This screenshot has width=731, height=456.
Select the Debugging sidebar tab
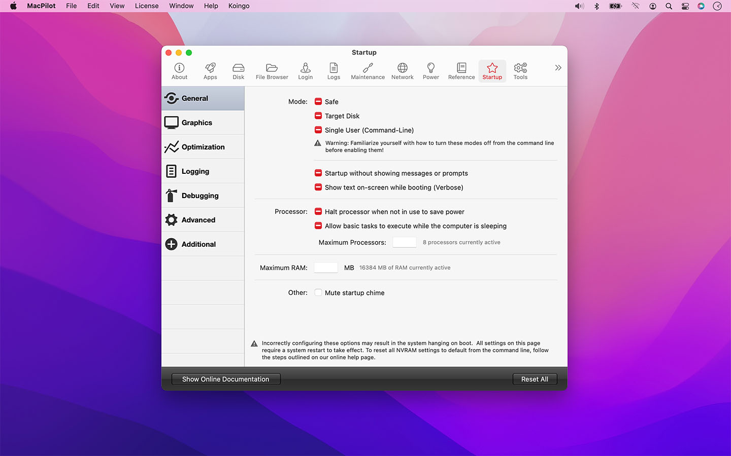click(x=203, y=196)
